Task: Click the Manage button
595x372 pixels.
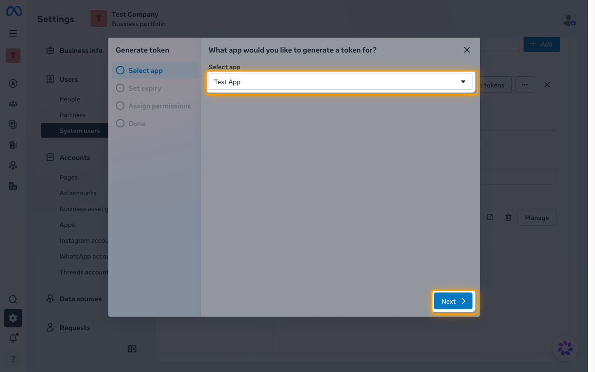Action: pos(537,217)
